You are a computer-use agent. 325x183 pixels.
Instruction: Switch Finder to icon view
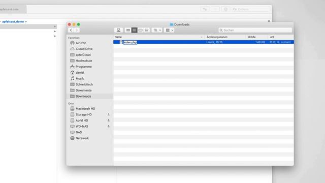pyautogui.click(x=128, y=30)
